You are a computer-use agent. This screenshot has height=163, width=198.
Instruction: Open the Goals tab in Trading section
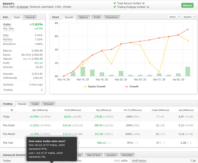(x=35, y=104)
